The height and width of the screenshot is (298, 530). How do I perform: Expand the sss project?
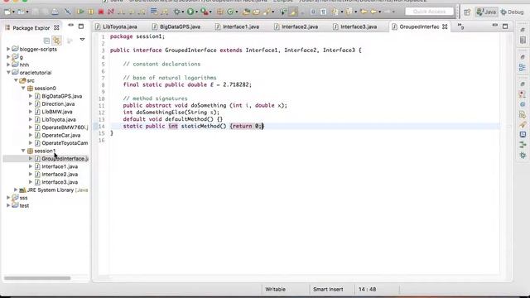click(x=8, y=198)
